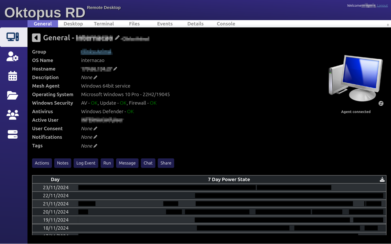Edit device name with pencil icon in title
The height and width of the screenshot is (244, 391).
pos(117,38)
